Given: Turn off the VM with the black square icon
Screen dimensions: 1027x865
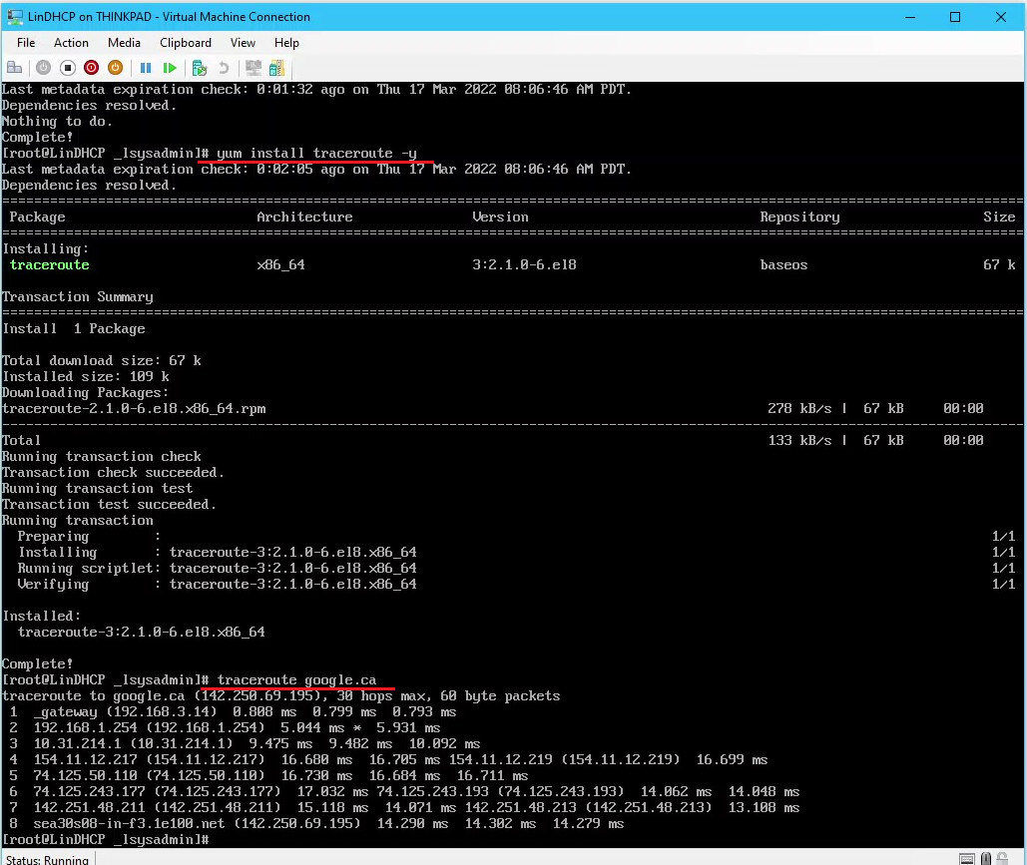Looking at the screenshot, I should pyautogui.click(x=68, y=68).
